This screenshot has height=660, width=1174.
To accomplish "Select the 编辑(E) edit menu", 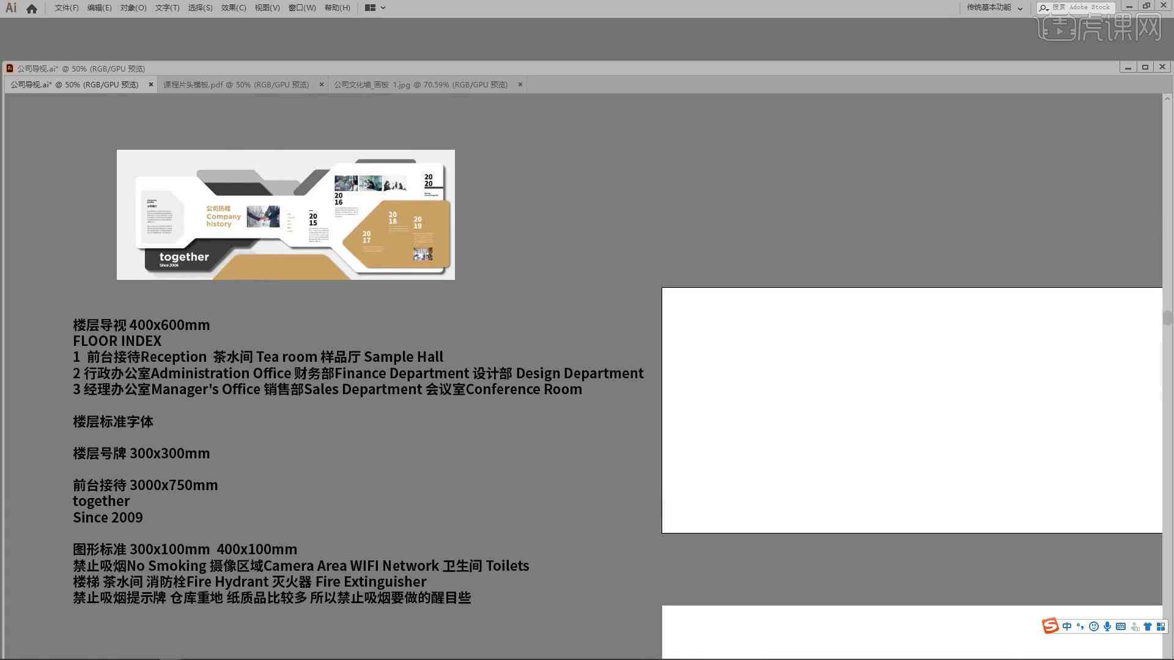I will click(95, 7).
